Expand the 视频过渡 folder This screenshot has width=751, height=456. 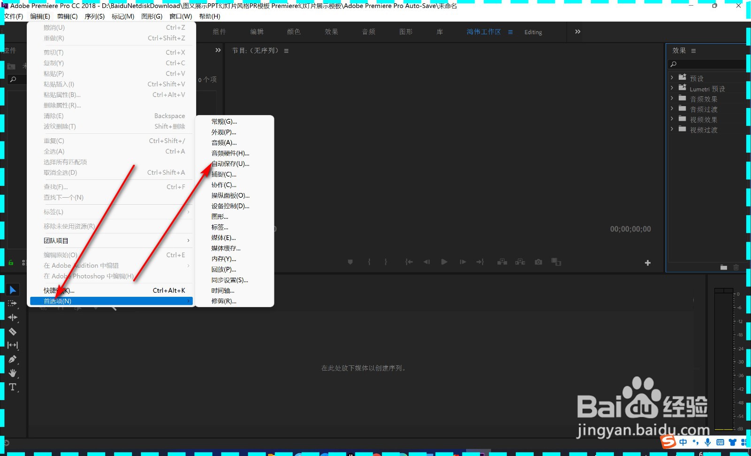point(672,129)
